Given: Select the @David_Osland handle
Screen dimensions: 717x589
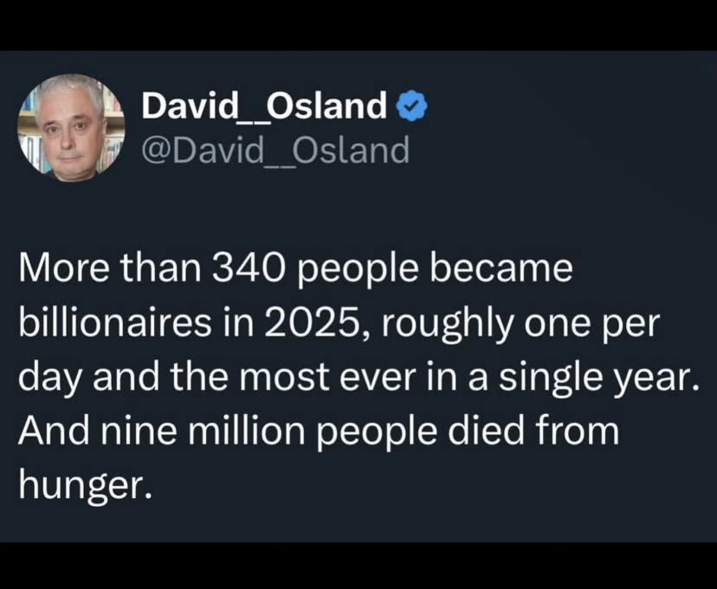Looking at the screenshot, I should point(275,150).
